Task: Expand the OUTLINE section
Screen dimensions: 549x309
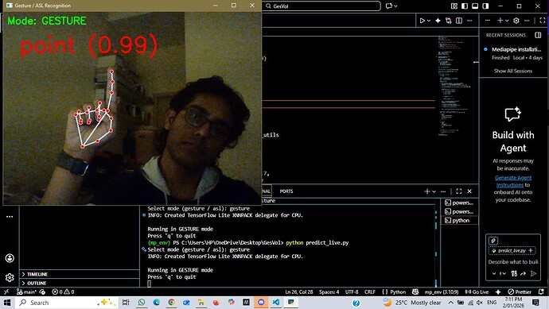Action: coord(80,283)
